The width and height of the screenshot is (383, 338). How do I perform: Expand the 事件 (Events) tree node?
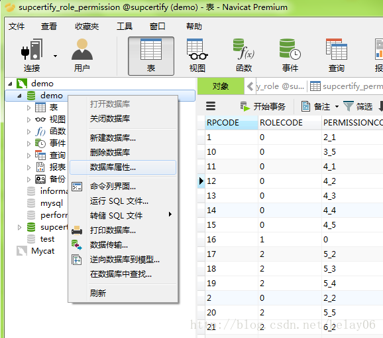click(28, 143)
